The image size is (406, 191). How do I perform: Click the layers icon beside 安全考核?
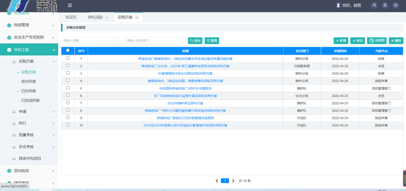tap(14, 147)
